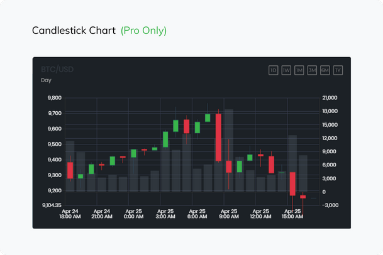383x255 pixels.
Task: Click the tallest volume bar in chart
Action: 229,151
